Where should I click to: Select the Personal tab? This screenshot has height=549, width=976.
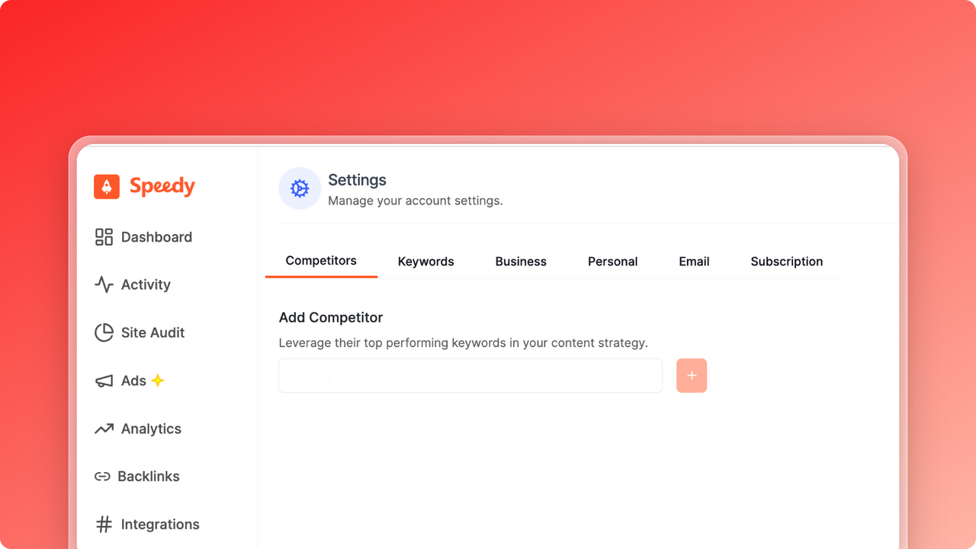[x=612, y=261]
